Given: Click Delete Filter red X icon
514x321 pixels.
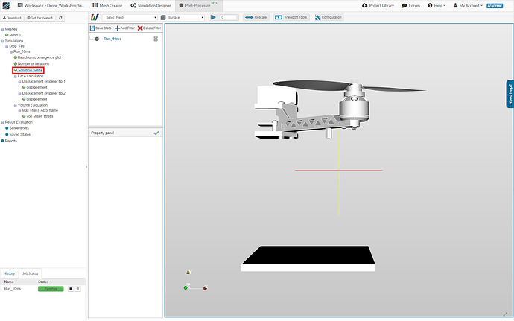Looking at the screenshot, I should pos(140,28).
